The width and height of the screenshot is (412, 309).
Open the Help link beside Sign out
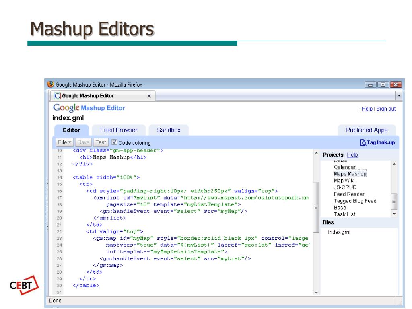pos(367,109)
